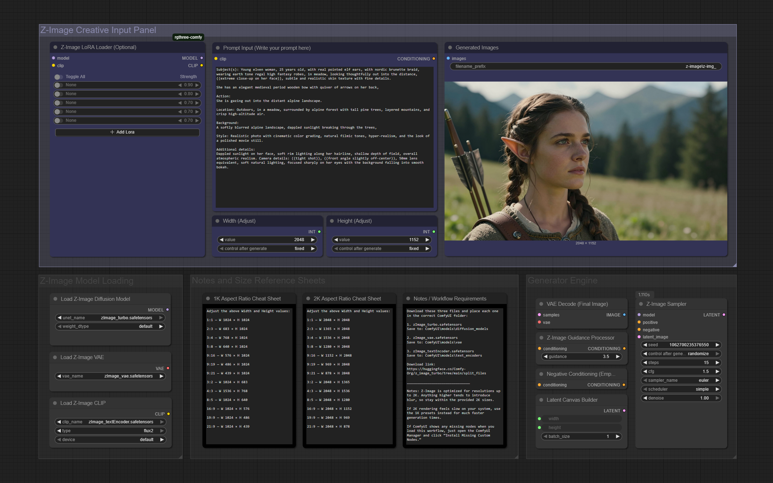Click the Notes / Workflow Requirements node title
Viewport: 773px width, 483px height.
(x=450, y=299)
